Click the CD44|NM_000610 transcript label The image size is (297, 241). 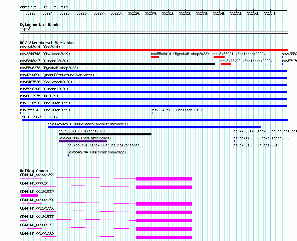[34, 183]
